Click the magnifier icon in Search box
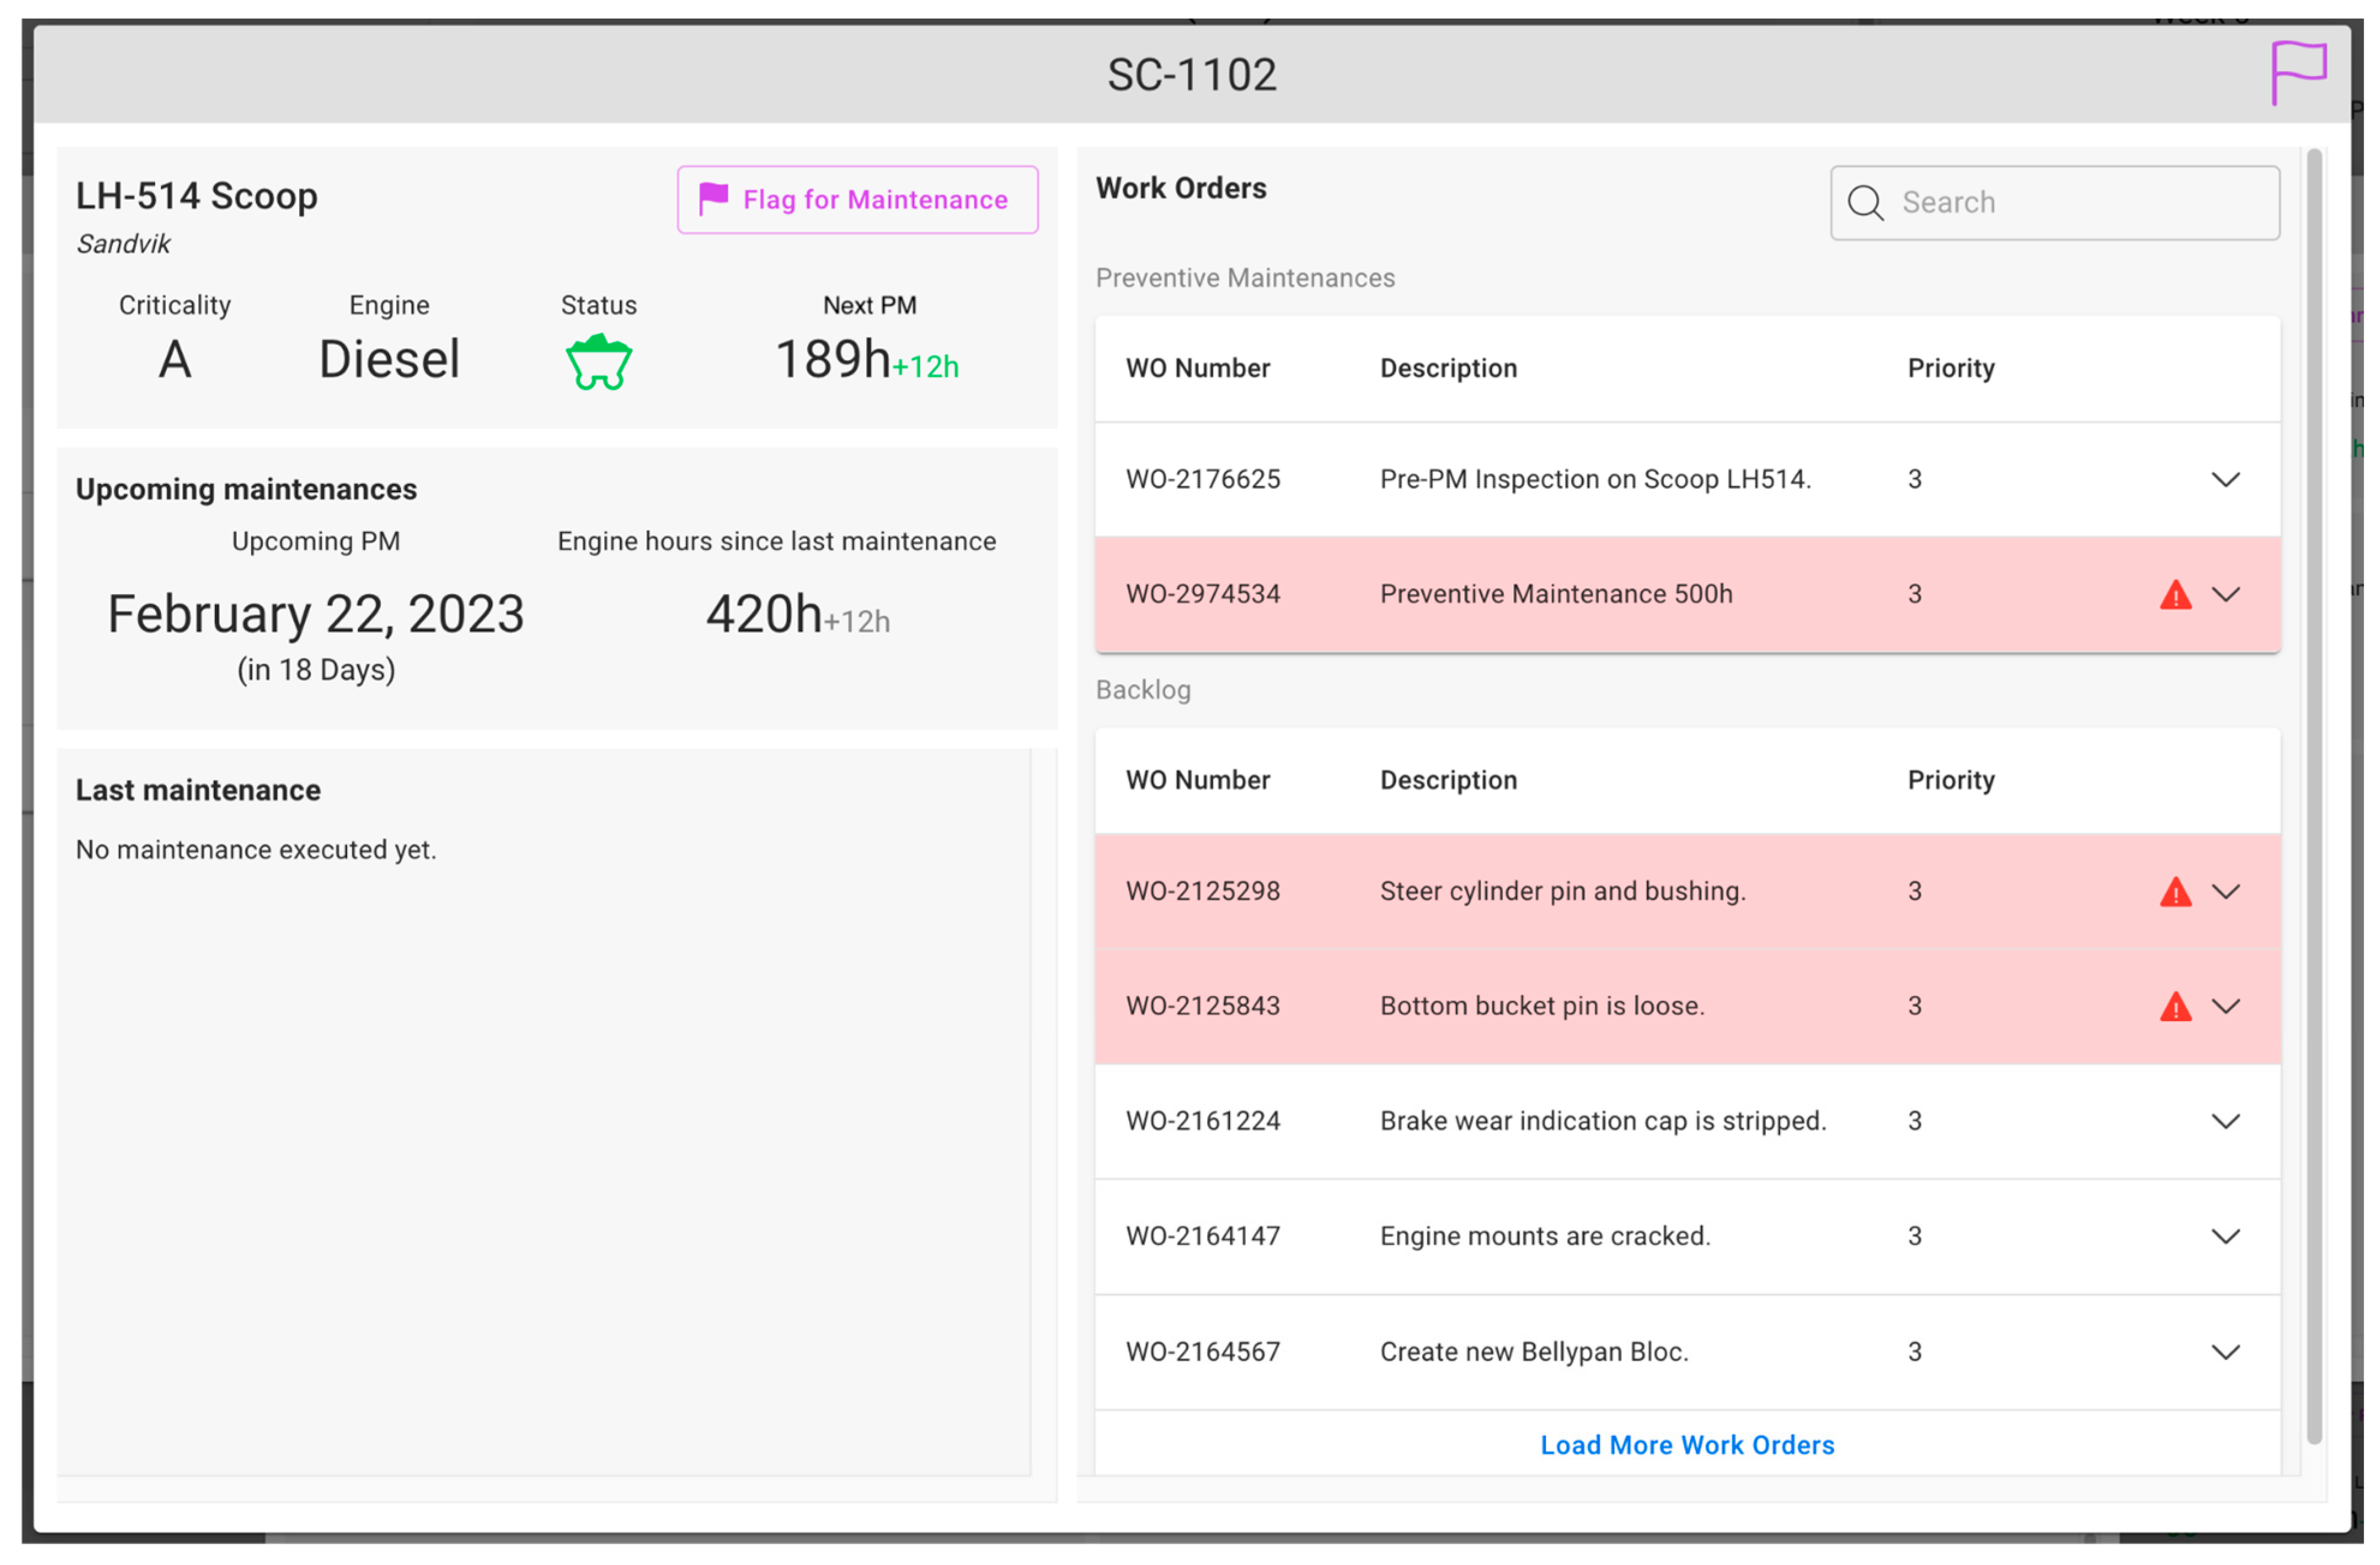This screenshot has height=1565, width=2380. click(x=1865, y=203)
